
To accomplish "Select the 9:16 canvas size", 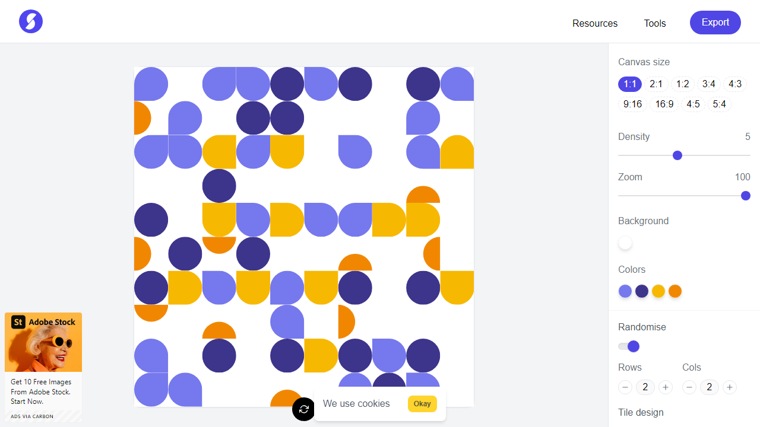I will coord(632,104).
